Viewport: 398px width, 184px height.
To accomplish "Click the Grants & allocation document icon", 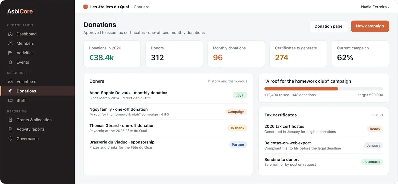I will coord(10,120).
